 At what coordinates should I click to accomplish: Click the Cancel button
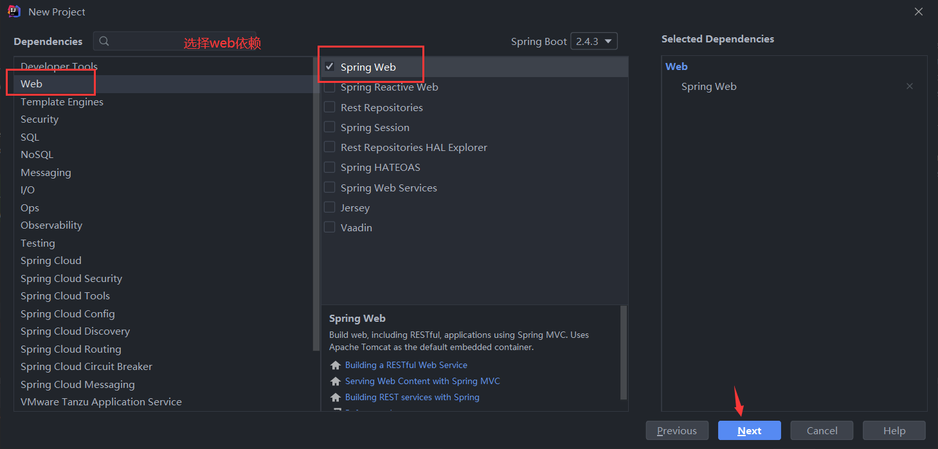[822, 430]
